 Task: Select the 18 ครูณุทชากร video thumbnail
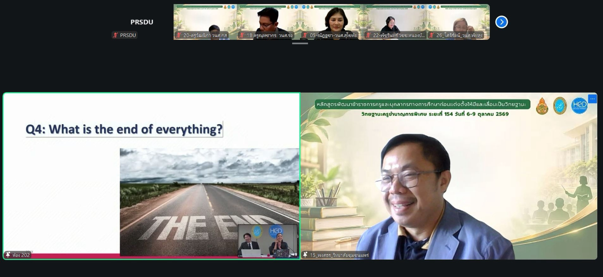pos(268,22)
